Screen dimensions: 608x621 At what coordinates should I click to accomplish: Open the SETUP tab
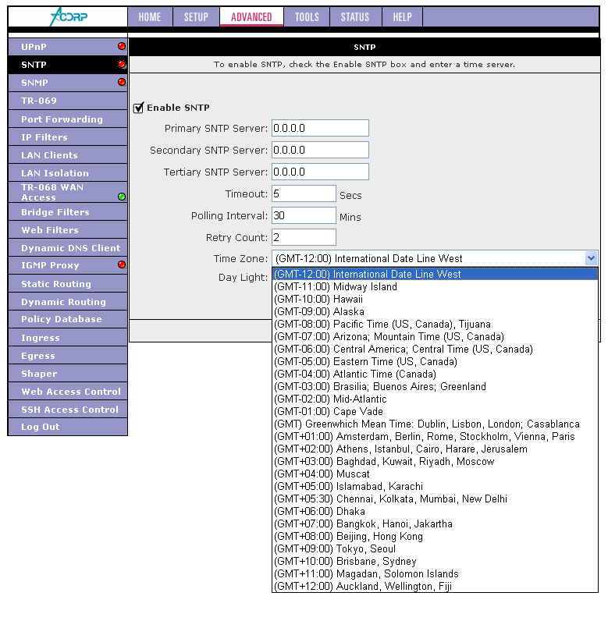(196, 17)
